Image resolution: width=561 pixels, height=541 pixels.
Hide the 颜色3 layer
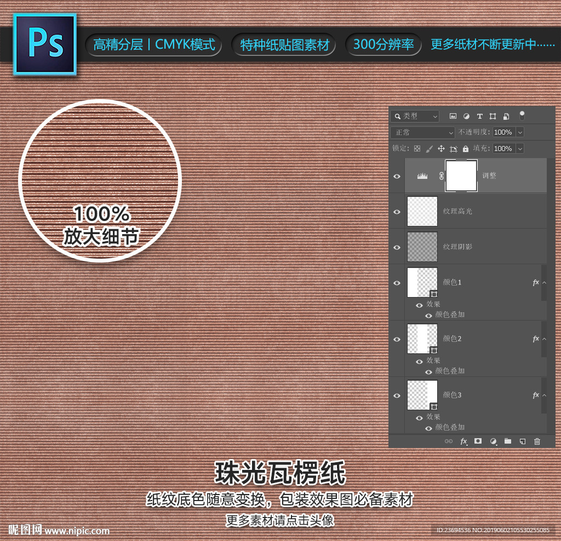coord(397,395)
